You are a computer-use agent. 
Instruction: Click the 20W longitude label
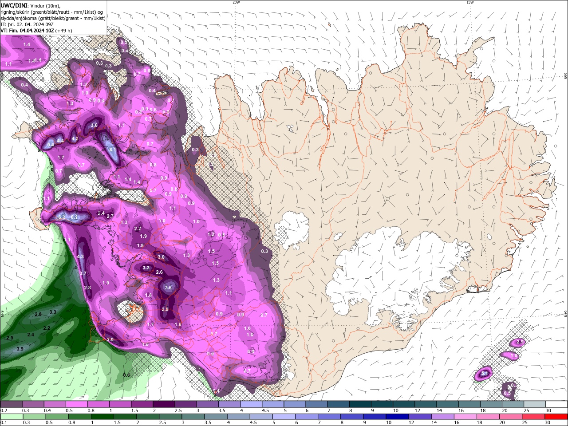pyautogui.click(x=236, y=2)
